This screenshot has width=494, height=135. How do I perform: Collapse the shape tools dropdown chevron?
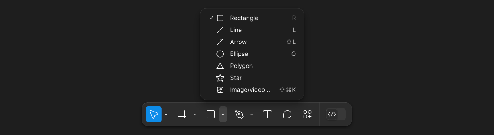[x=223, y=114]
